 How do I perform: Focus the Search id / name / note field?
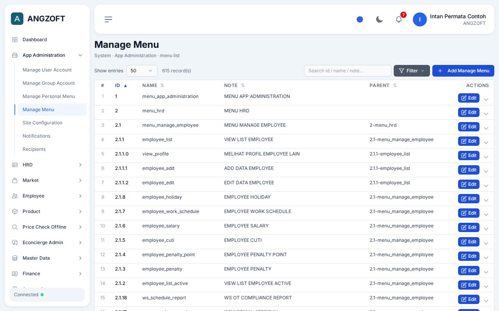click(348, 71)
